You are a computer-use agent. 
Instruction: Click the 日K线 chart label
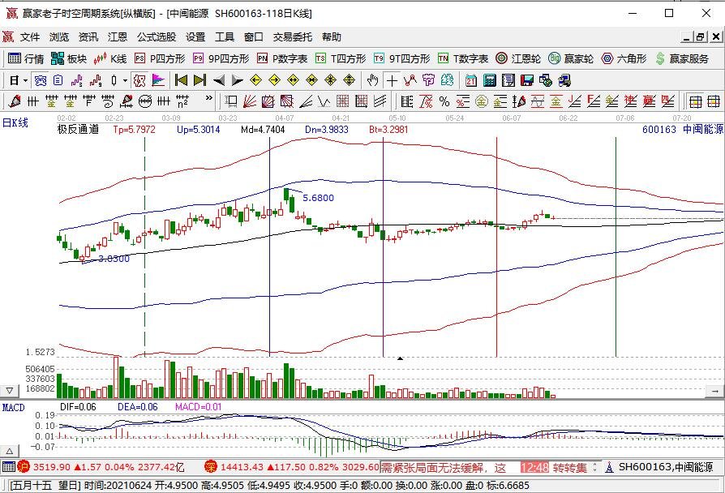pos(15,122)
